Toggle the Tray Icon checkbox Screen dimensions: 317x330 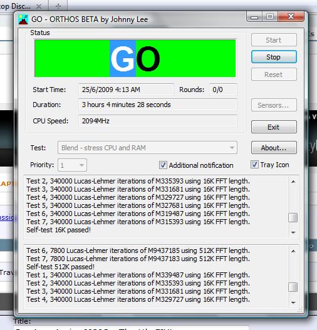254,165
